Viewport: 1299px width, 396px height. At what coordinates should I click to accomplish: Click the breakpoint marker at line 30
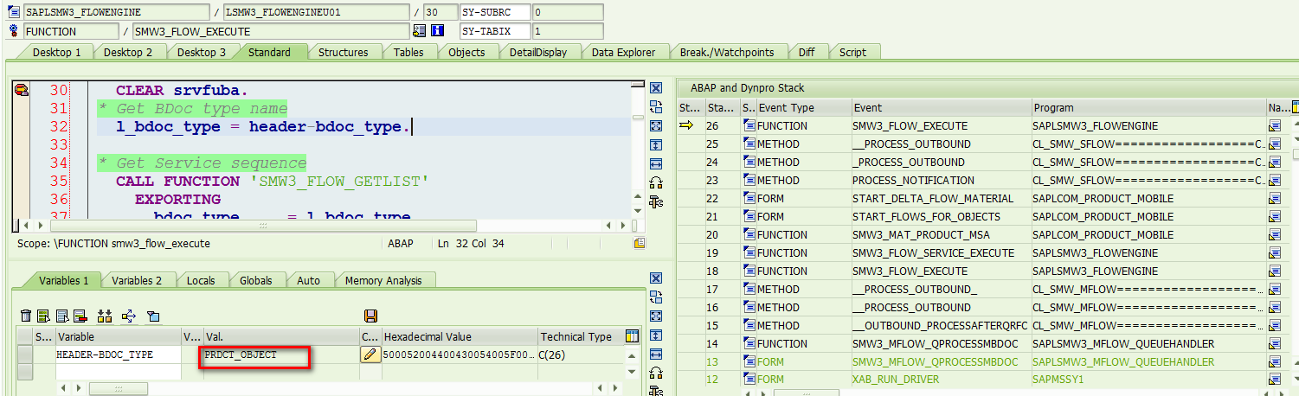point(22,90)
